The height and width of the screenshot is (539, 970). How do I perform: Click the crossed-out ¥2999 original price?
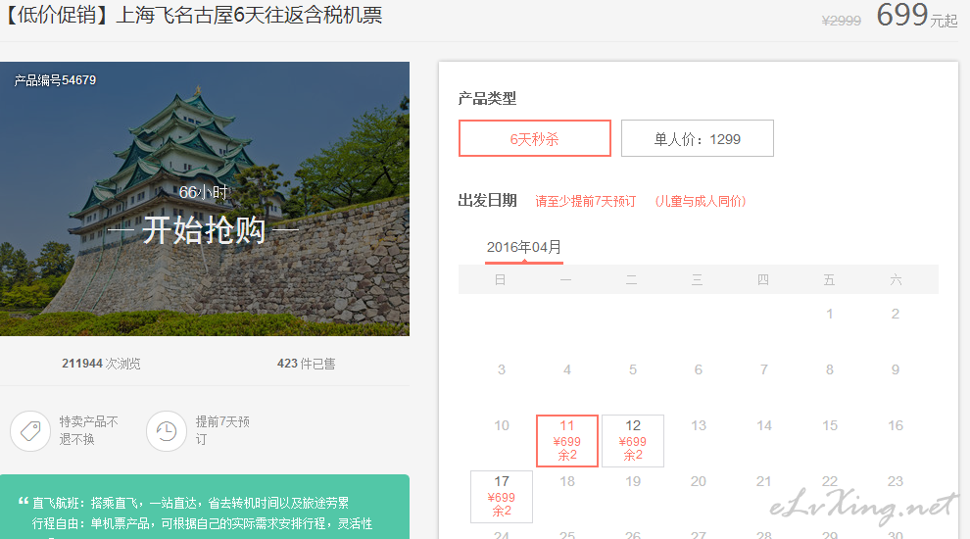(842, 21)
